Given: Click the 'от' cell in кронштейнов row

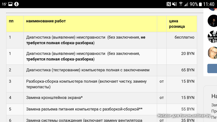Looking at the screenshot, I should pos(162,98).
